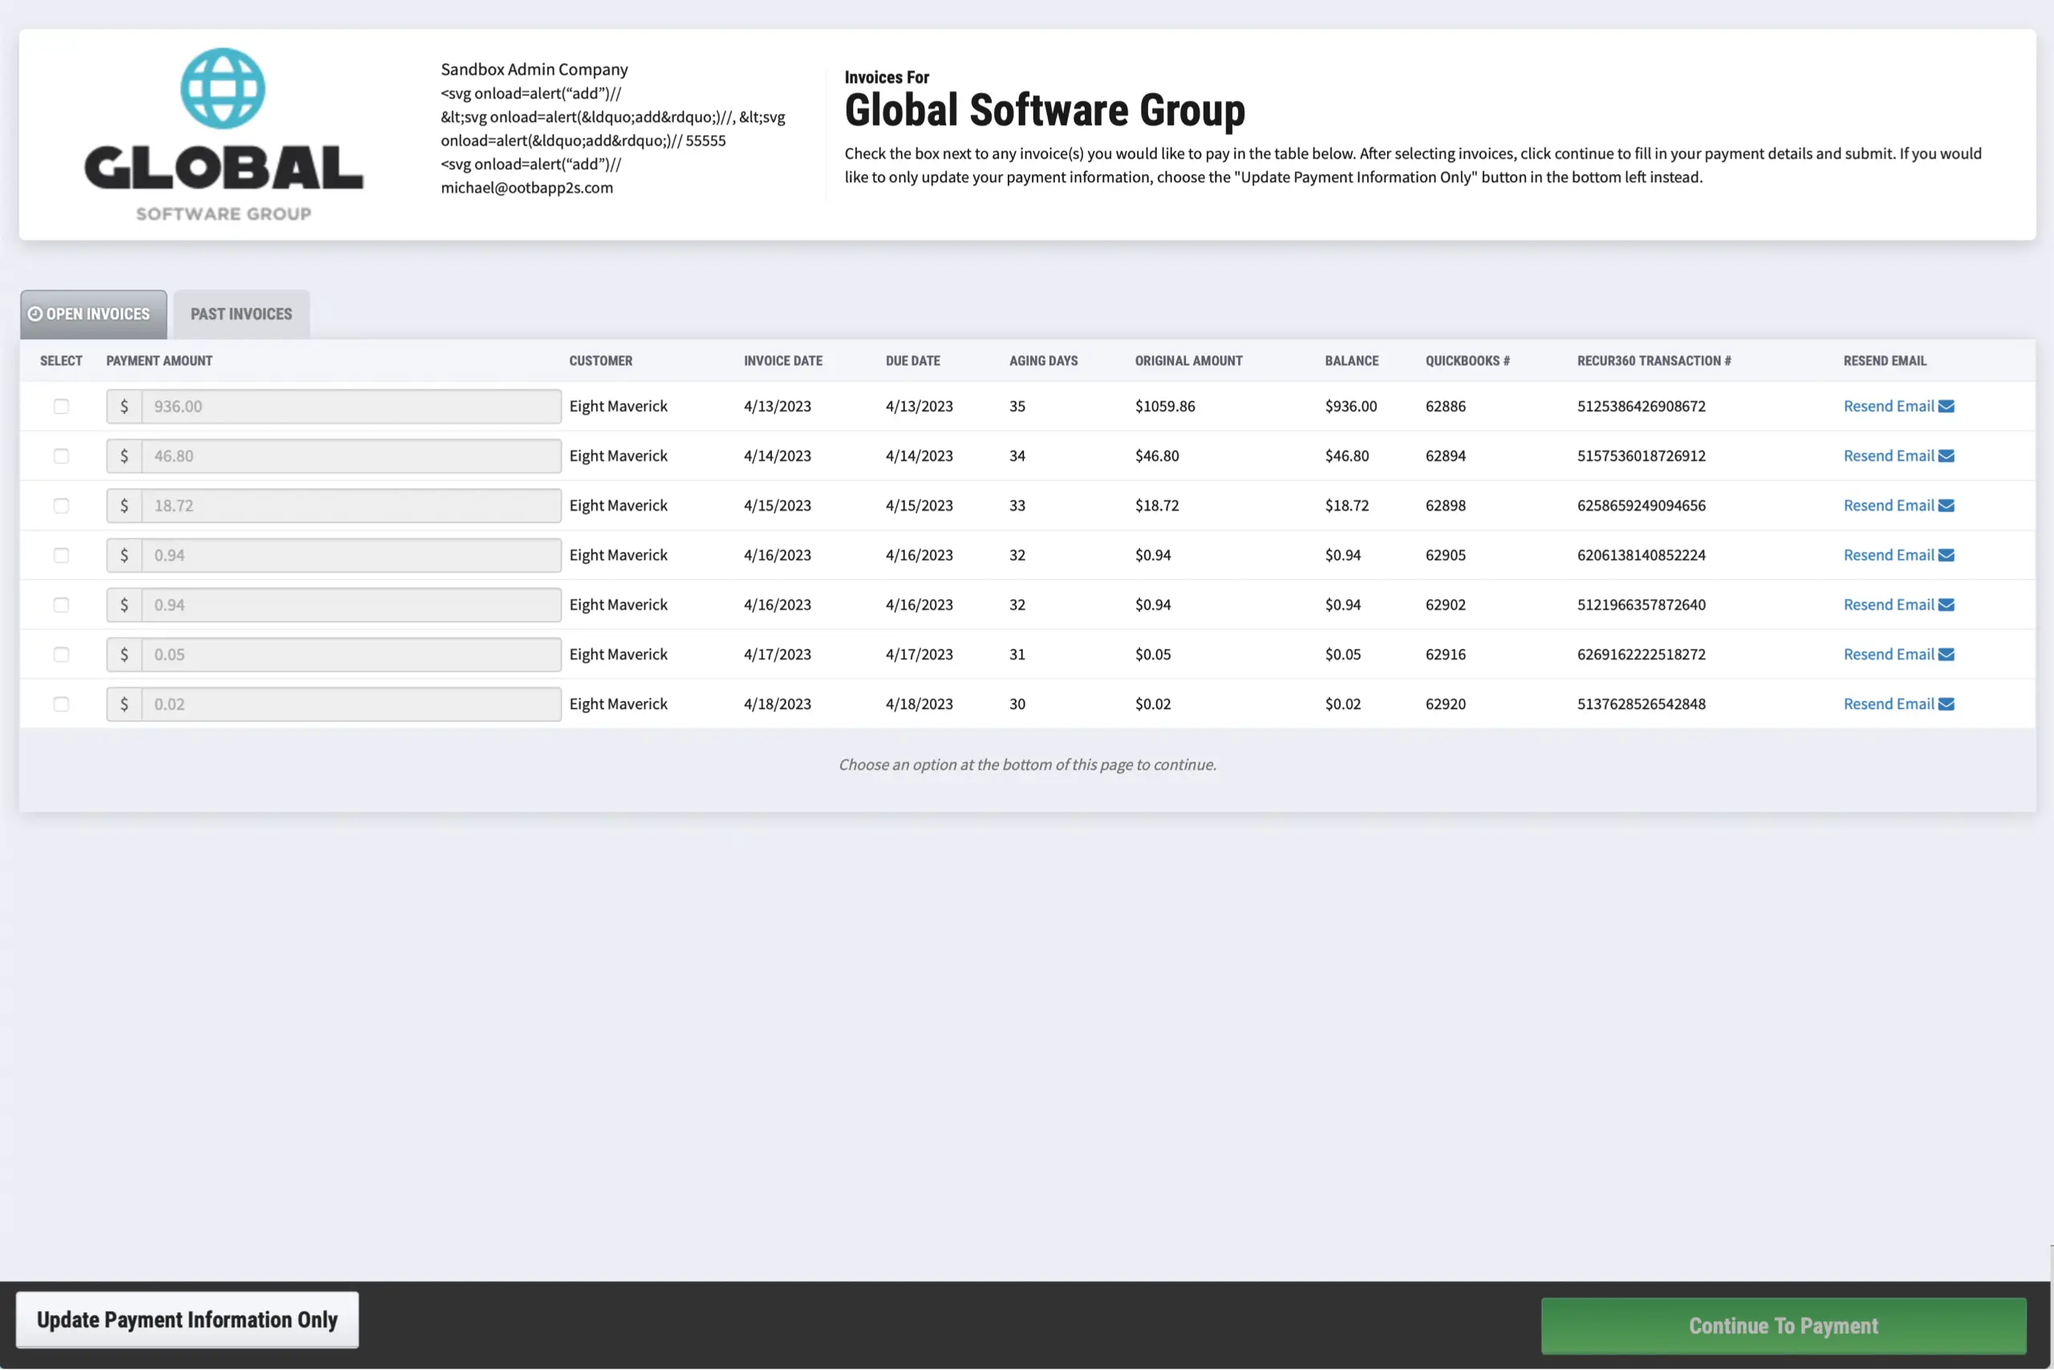Resend email for the 4/13/2023 invoice
This screenshot has height=1370, width=2054.
tap(1898, 407)
